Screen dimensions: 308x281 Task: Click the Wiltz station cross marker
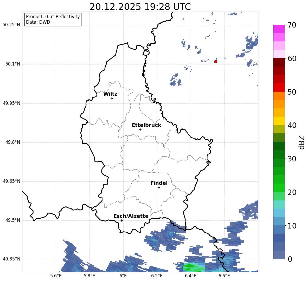(x=112, y=98)
